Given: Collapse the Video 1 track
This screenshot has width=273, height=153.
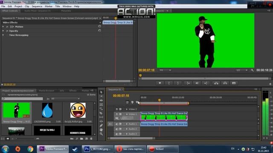Looking at the screenshot, I should tap(127, 114).
